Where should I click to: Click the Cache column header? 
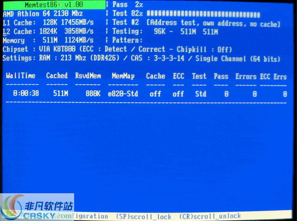(156, 76)
